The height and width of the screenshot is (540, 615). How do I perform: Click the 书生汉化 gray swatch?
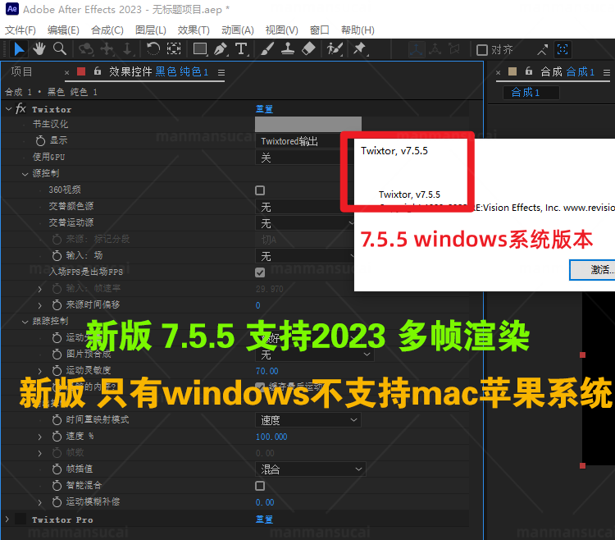[x=308, y=124]
